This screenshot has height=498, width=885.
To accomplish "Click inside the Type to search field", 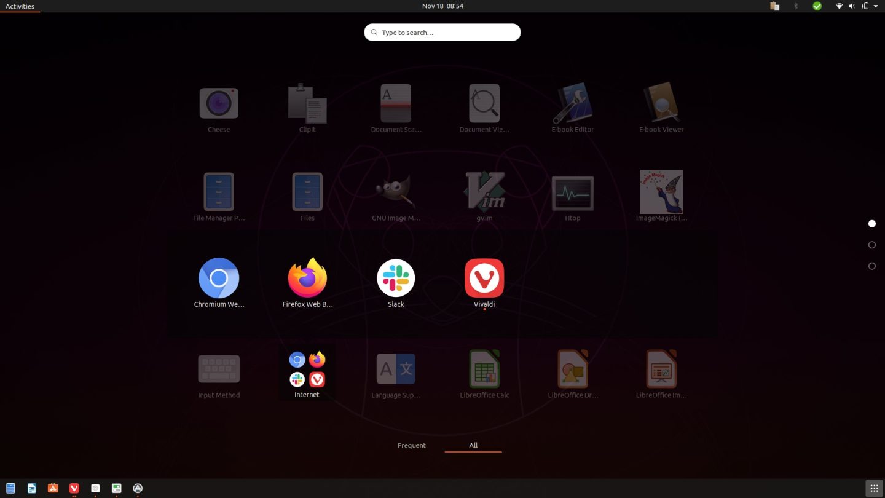I will [x=442, y=32].
